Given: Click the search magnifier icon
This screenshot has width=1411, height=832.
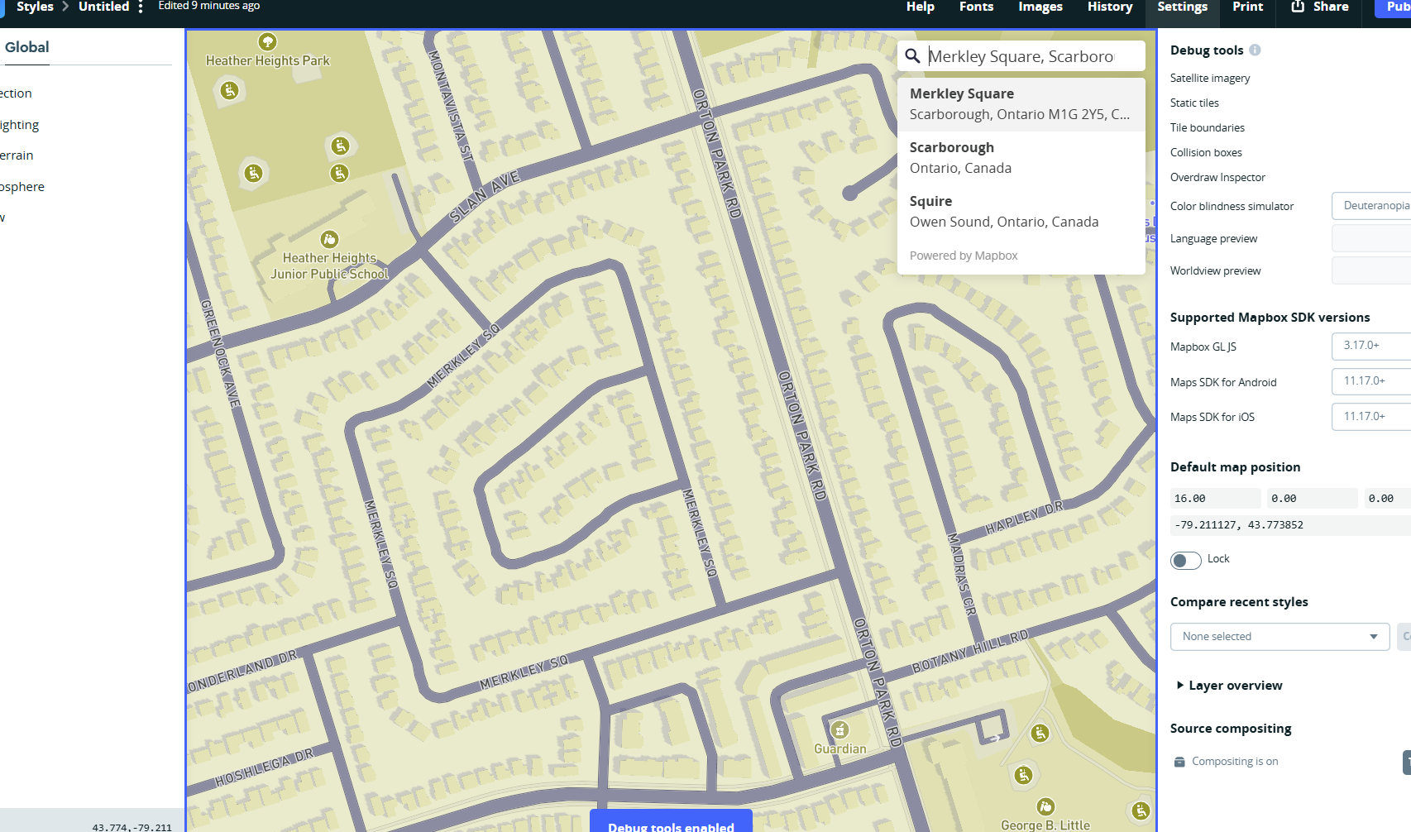Looking at the screenshot, I should pyautogui.click(x=912, y=56).
